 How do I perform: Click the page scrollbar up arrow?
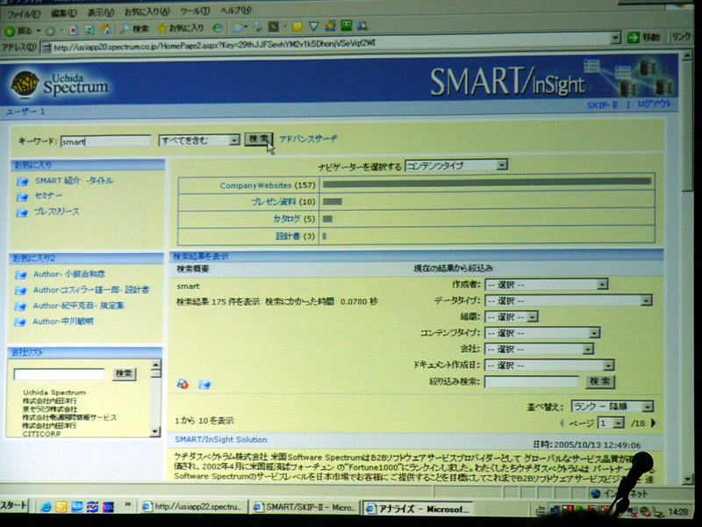687,56
